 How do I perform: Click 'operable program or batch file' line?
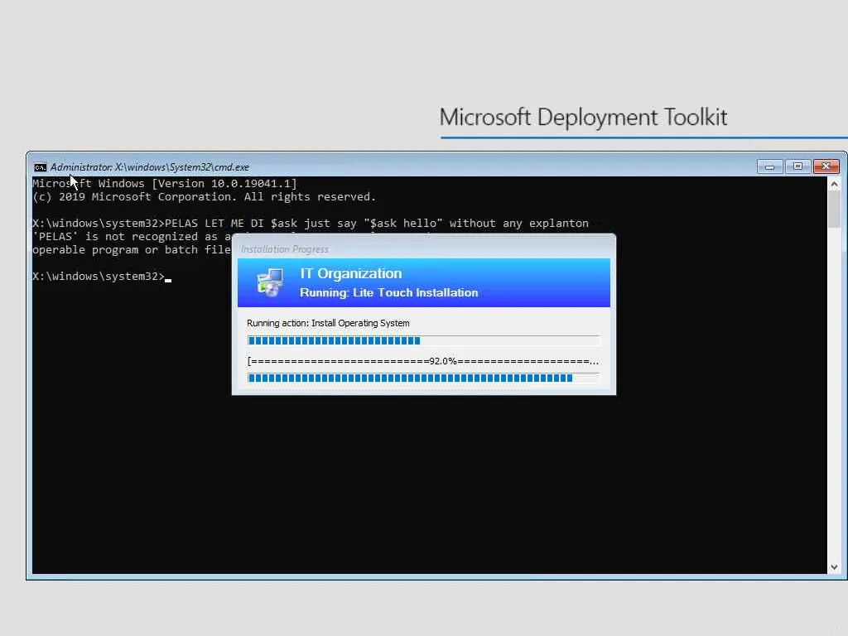click(132, 250)
